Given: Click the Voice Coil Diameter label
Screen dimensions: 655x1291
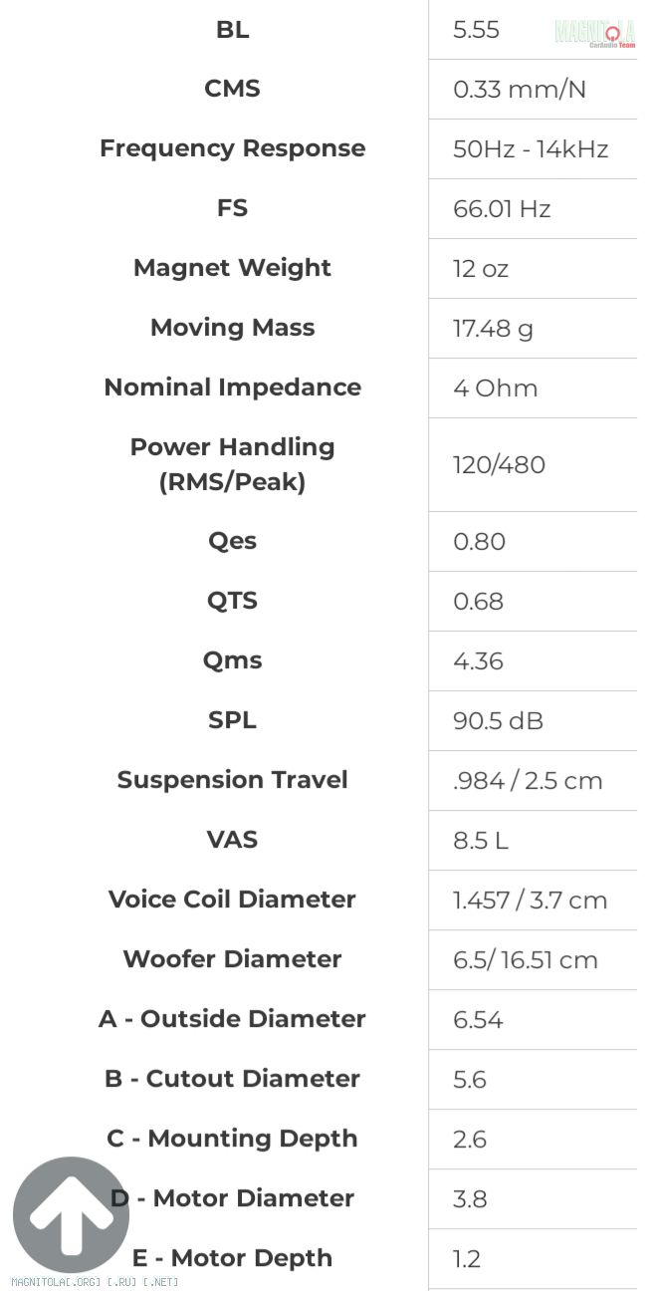Looking at the screenshot, I should [x=232, y=900].
